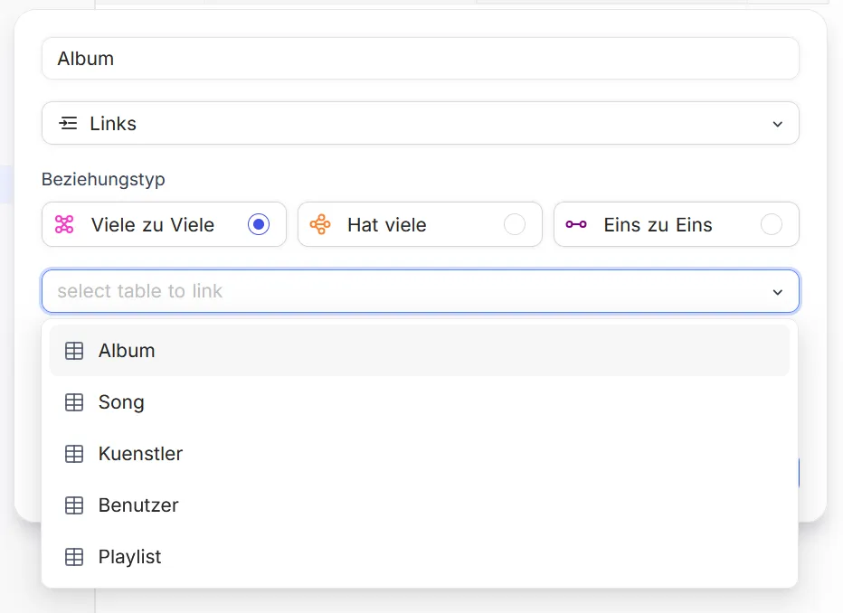Select the Eins zu Eins radio button
This screenshot has width=843, height=613.
point(772,224)
